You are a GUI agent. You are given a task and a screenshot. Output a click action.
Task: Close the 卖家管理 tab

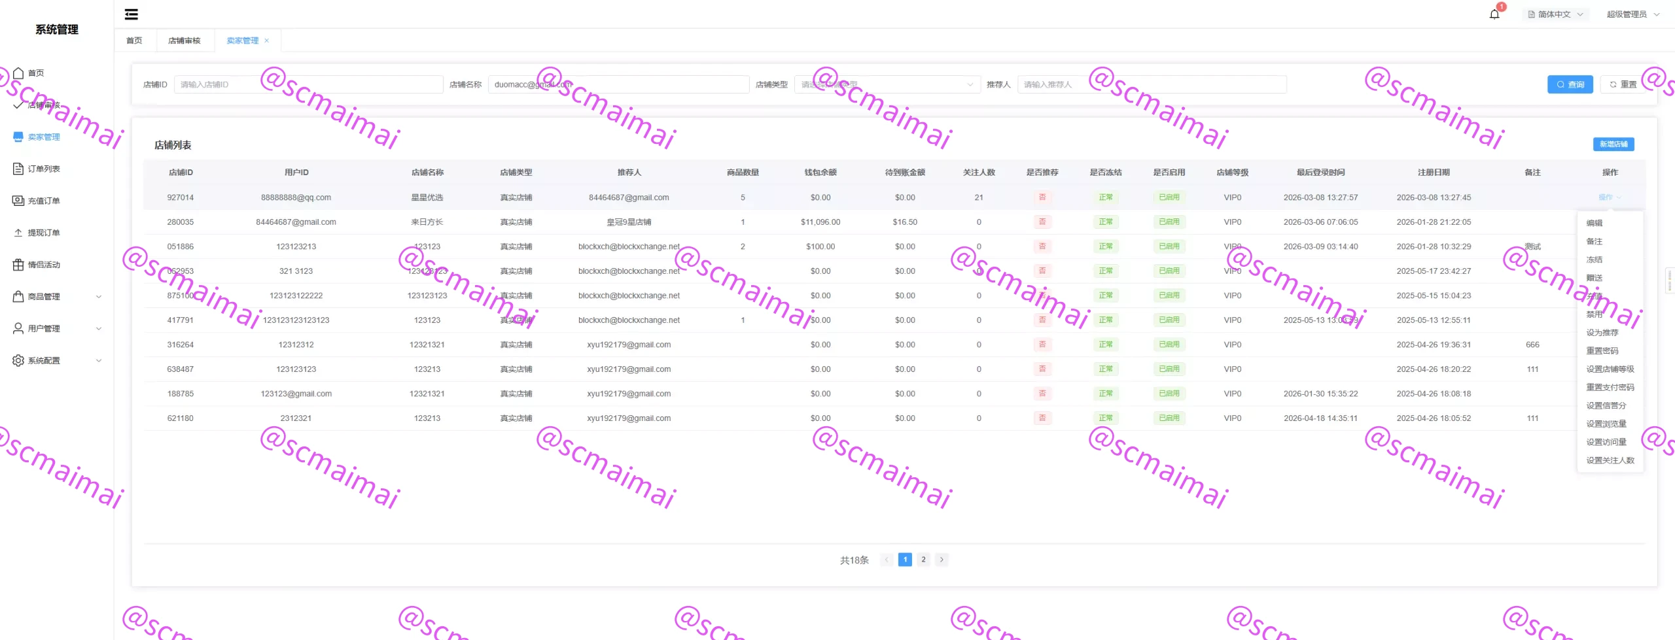(x=267, y=41)
